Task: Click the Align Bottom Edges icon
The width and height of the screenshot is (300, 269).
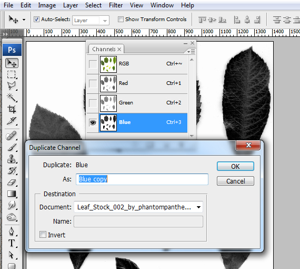Action: click(222, 20)
